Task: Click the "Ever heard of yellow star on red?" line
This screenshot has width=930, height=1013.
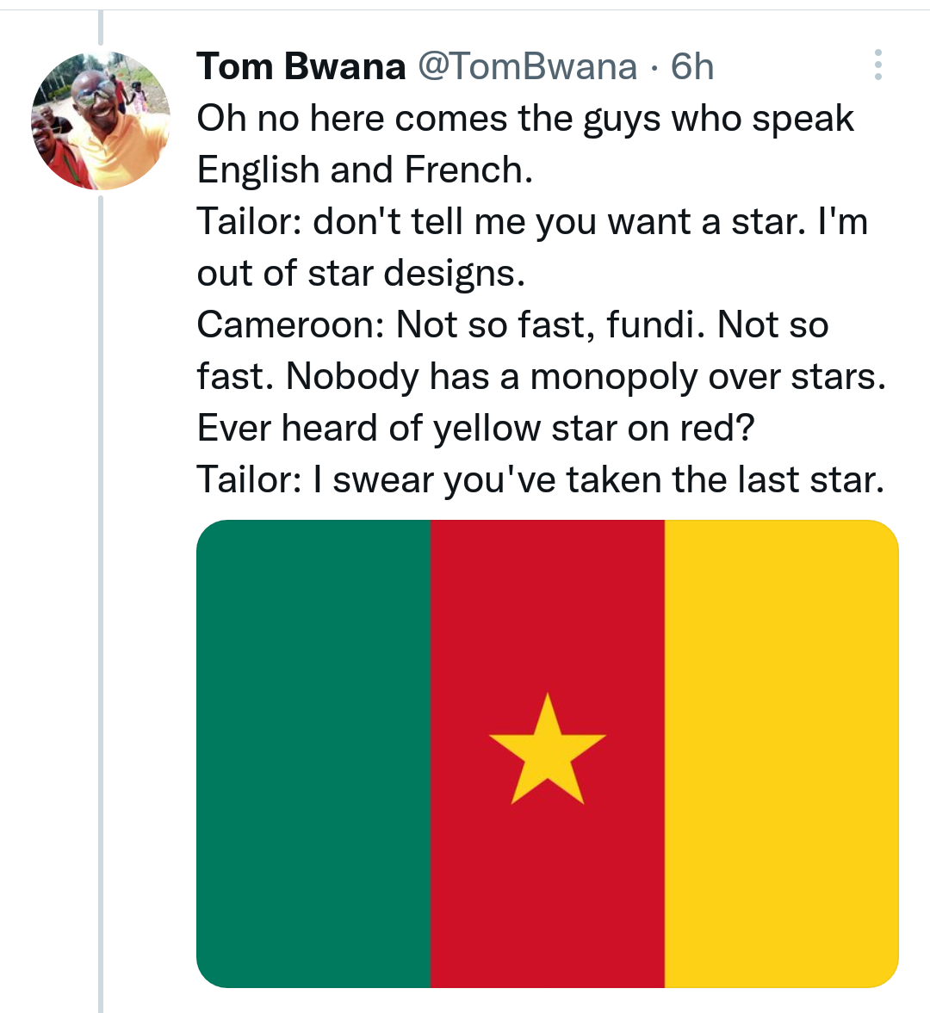Action: point(475,429)
